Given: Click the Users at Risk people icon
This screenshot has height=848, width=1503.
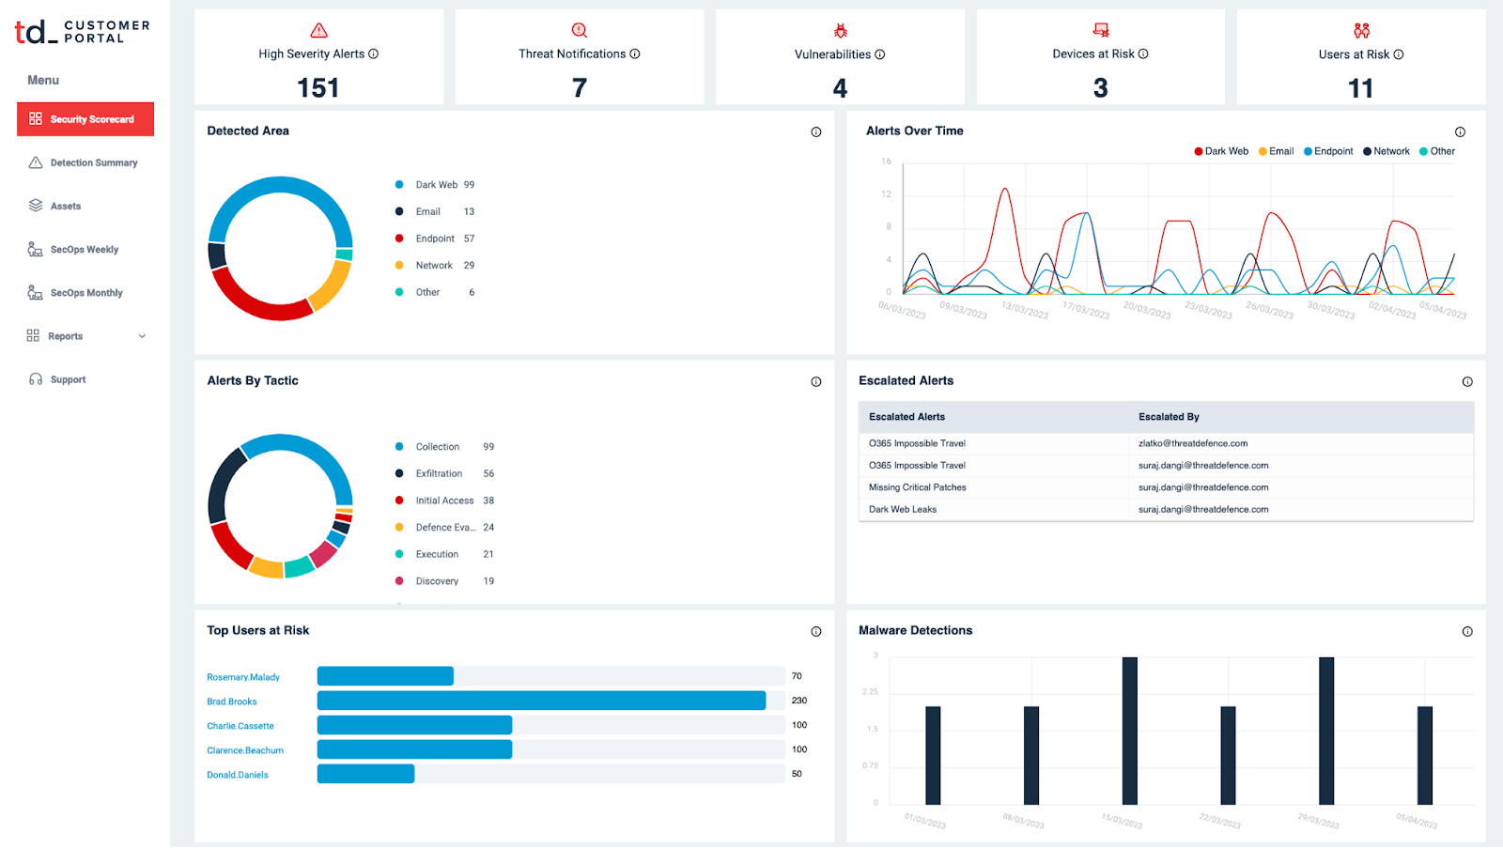Looking at the screenshot, I should [x=1361, y=31].
